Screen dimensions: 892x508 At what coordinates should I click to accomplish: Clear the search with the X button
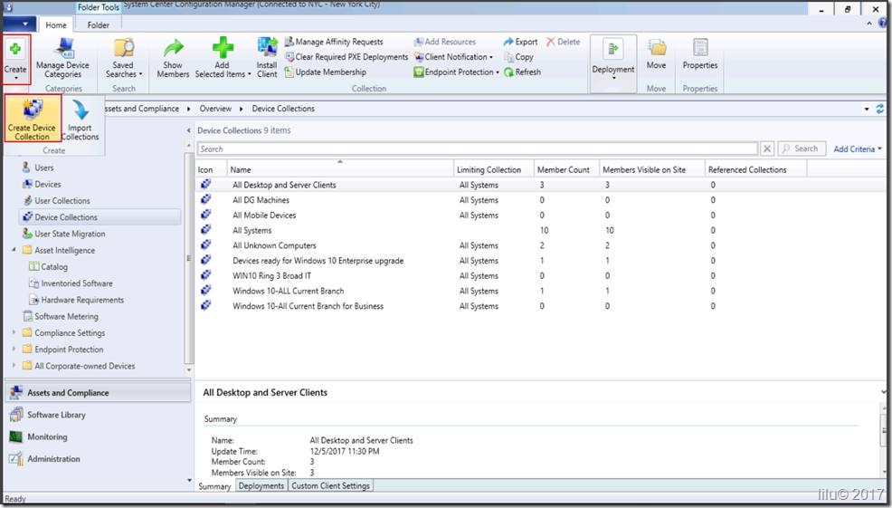[x=767, y=149]
